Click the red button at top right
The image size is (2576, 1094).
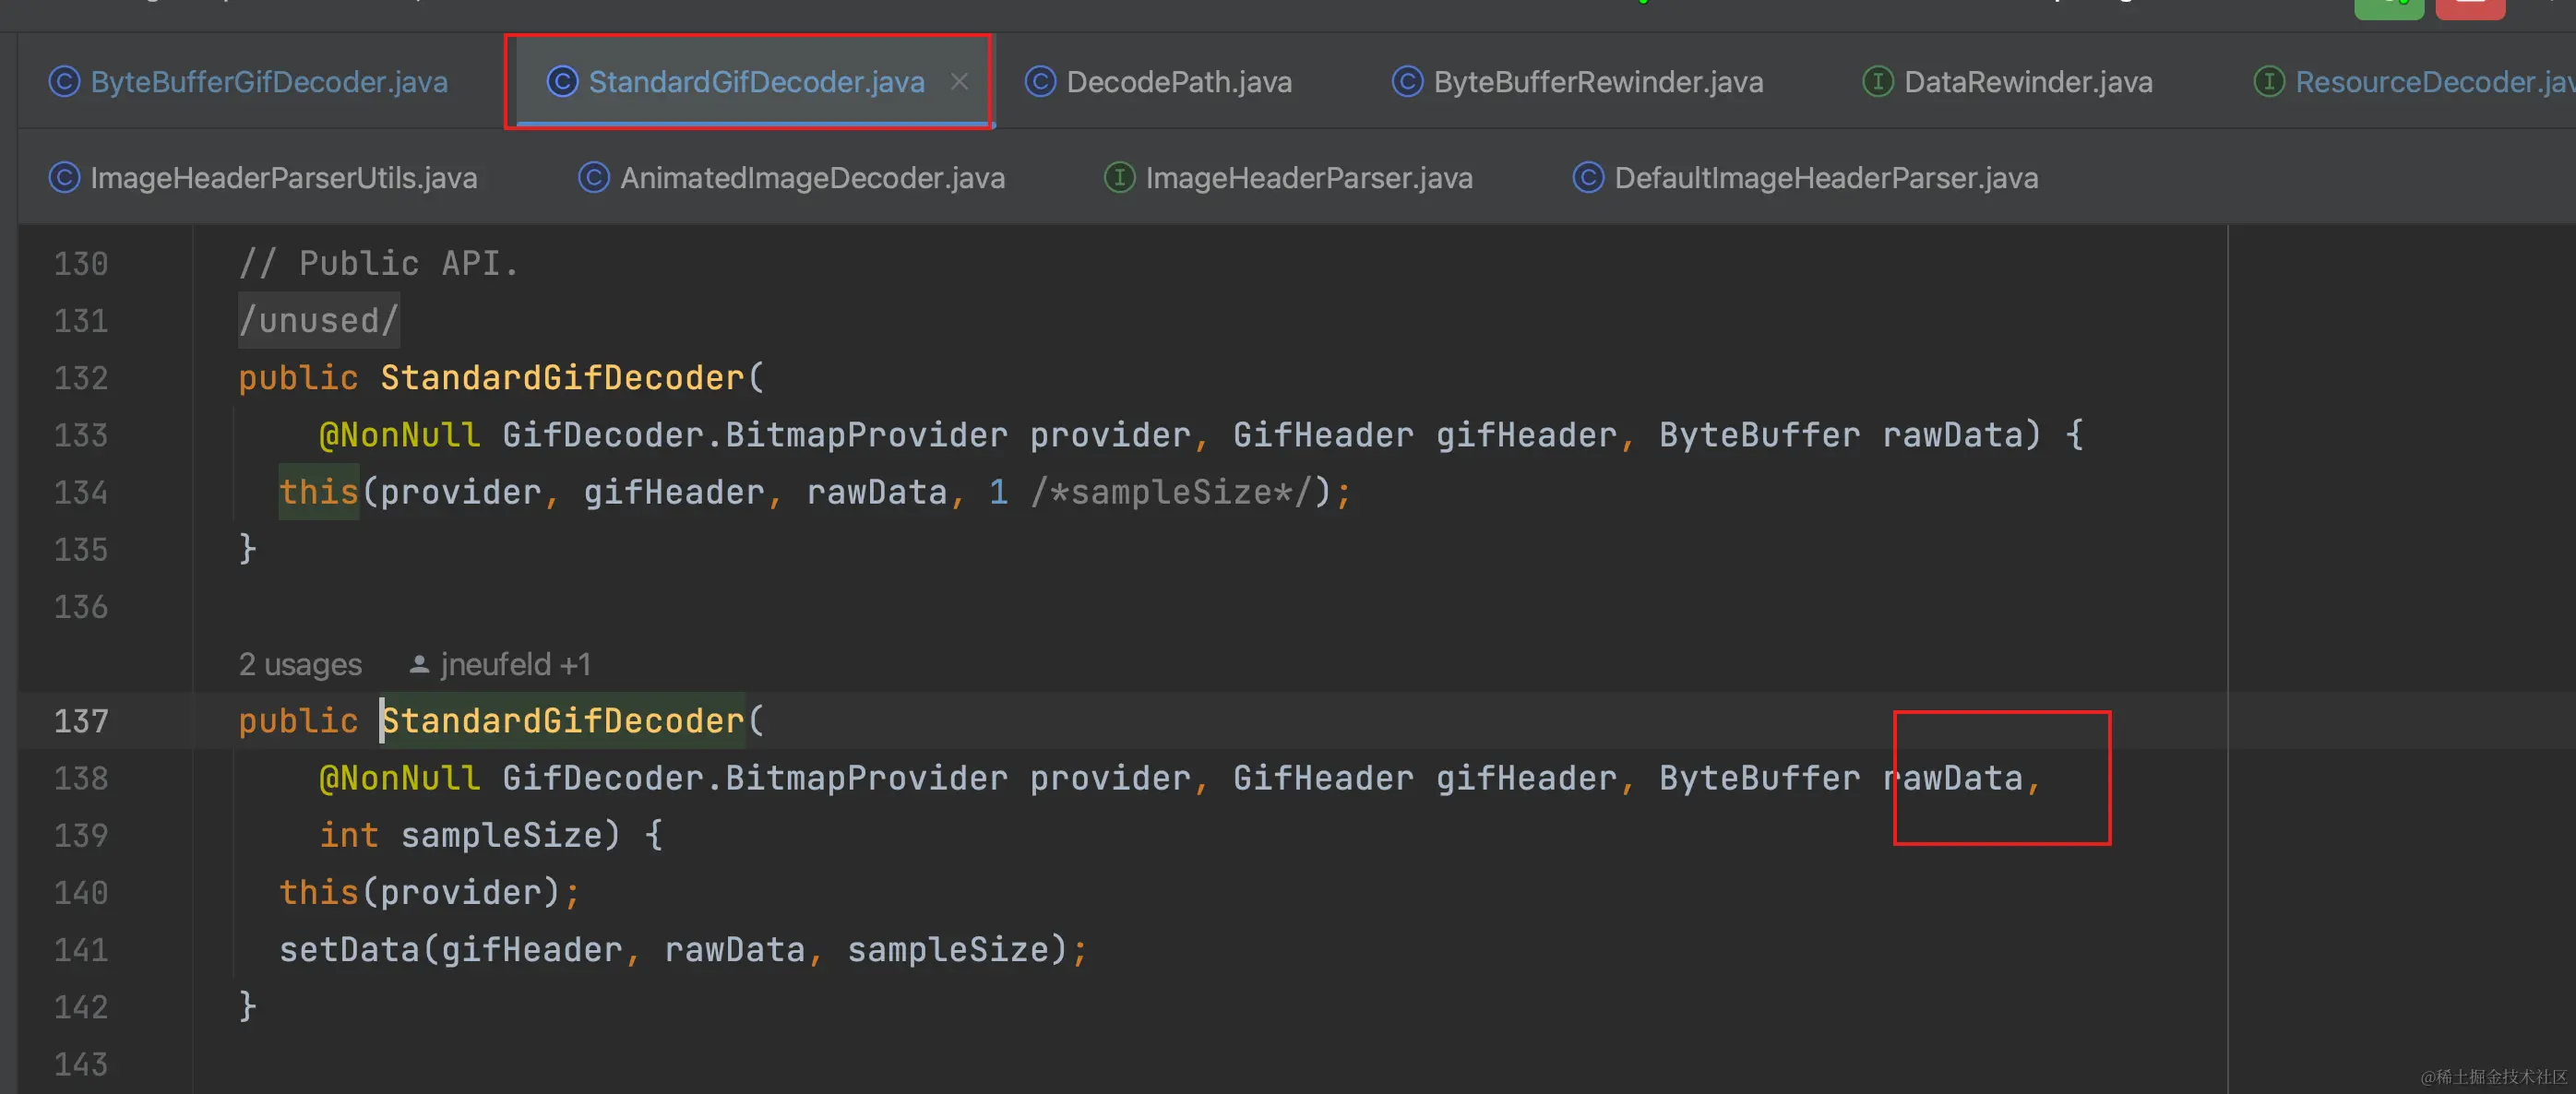[2469, 8]
